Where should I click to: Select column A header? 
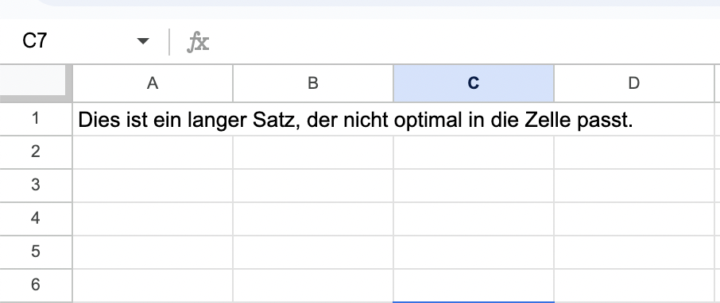153,83
